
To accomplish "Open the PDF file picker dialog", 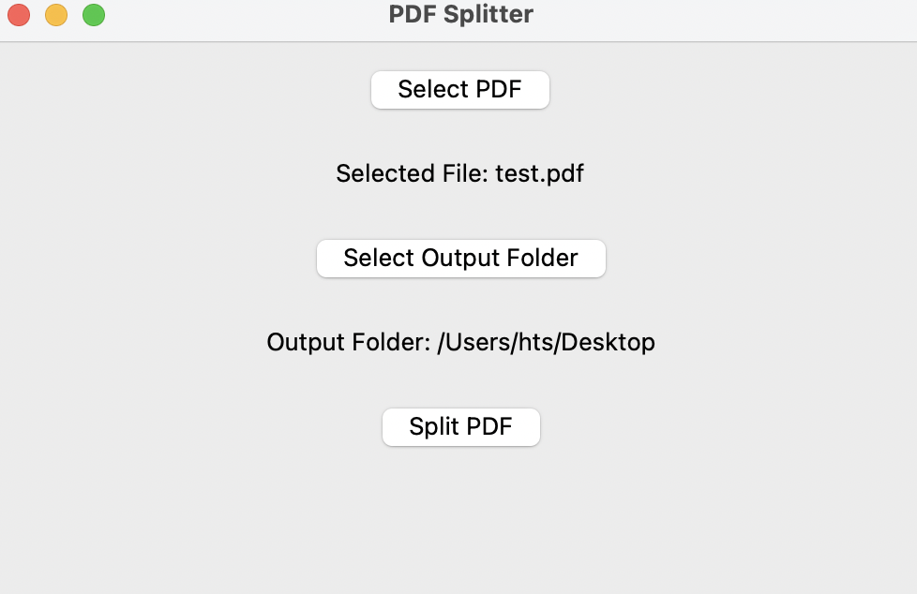I will pos(459,89).
